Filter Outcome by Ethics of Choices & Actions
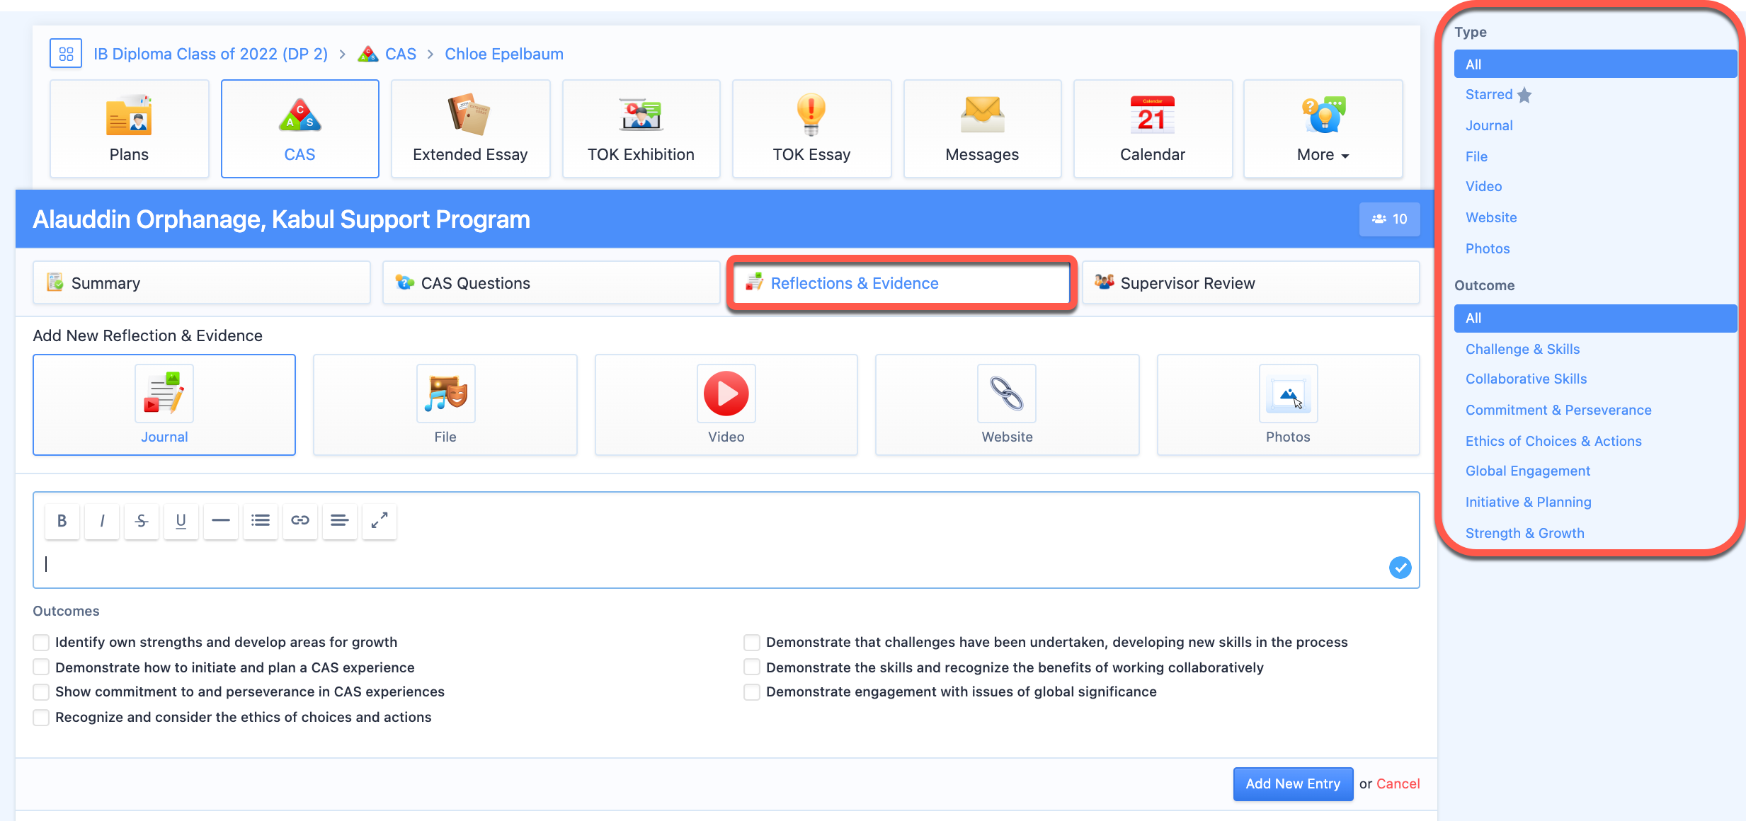This screenshot has height=821, width=1746. click(x=1553, y=442)
